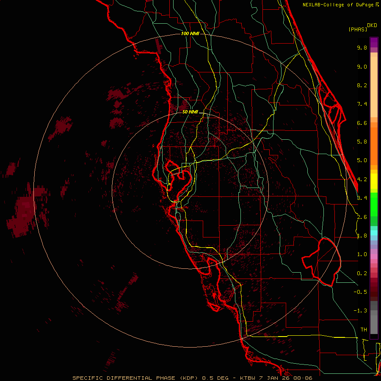
Task: Select the 6.6 value on color scale
Action: (x=362, y=123)
